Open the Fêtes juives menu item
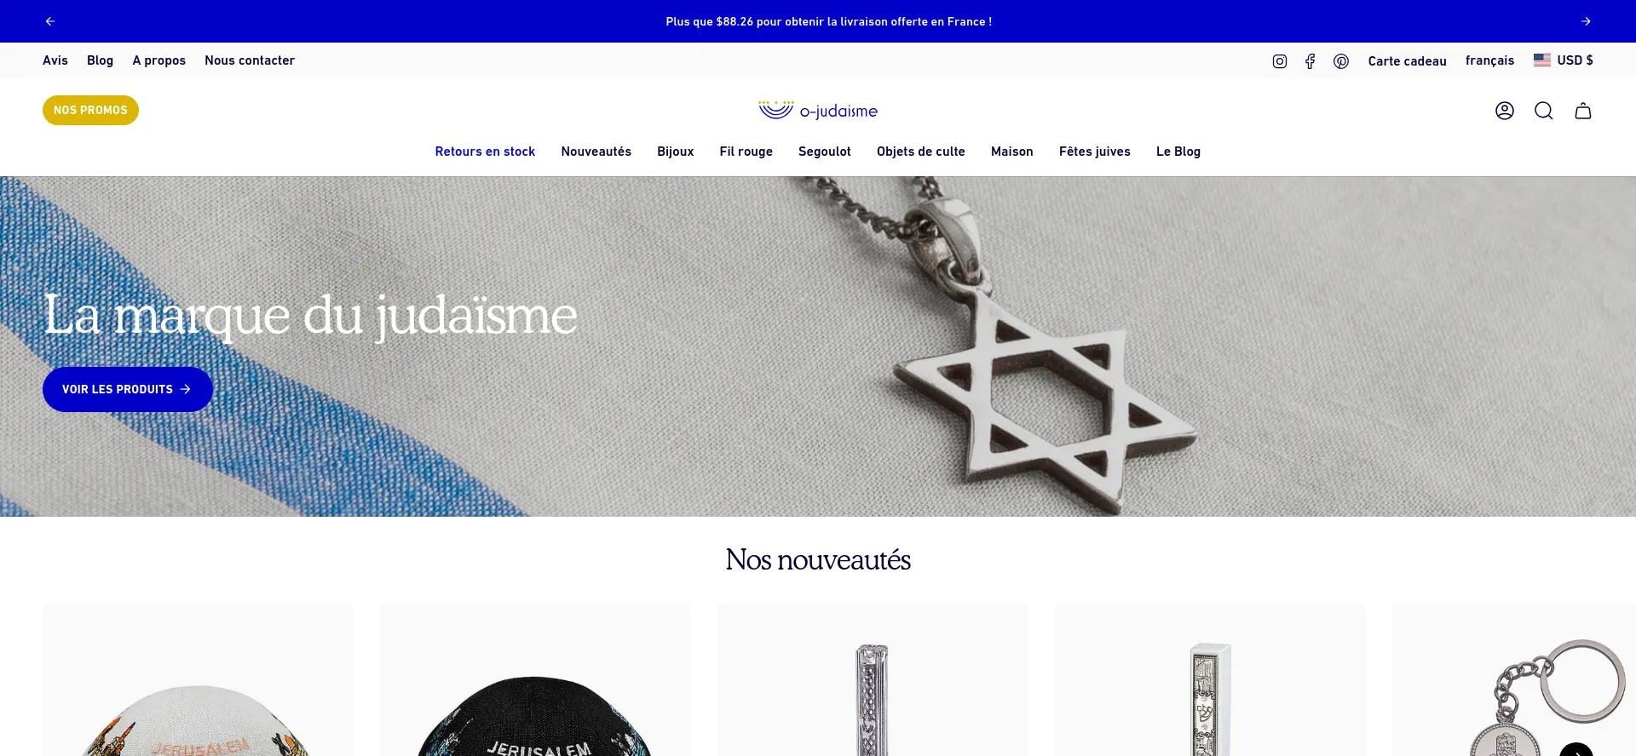The height and width of the screenshot is (756, 1636). pyautogui.click(x=1094, y=152)
